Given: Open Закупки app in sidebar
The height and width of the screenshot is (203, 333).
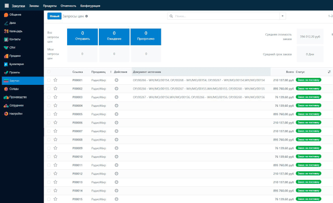Looking at the screenshot, I should pos(23,81).
